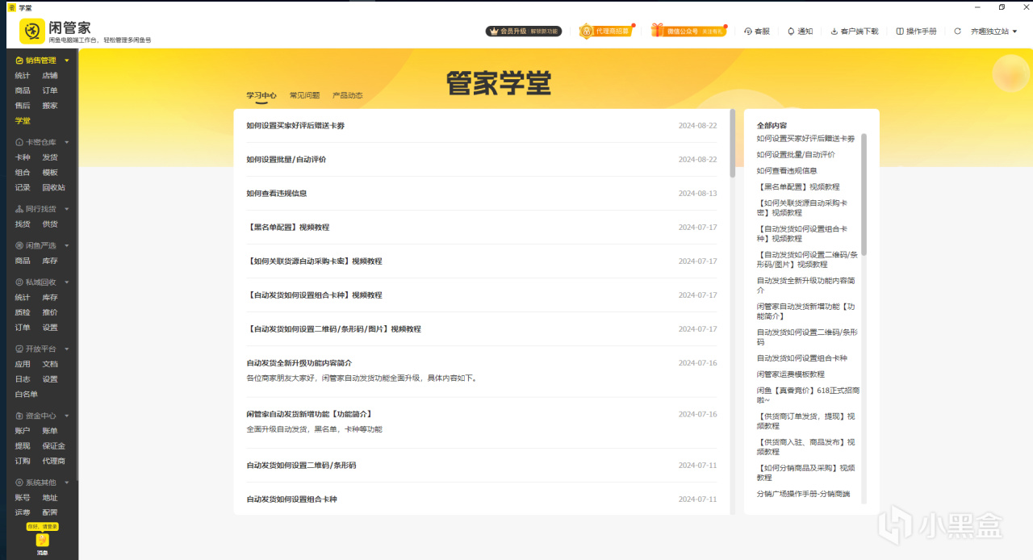Image resolution: width=1033 pixels, height=560 pixels.
Task: Collapse the 销售管理 sidebar section
Action: 67,61
